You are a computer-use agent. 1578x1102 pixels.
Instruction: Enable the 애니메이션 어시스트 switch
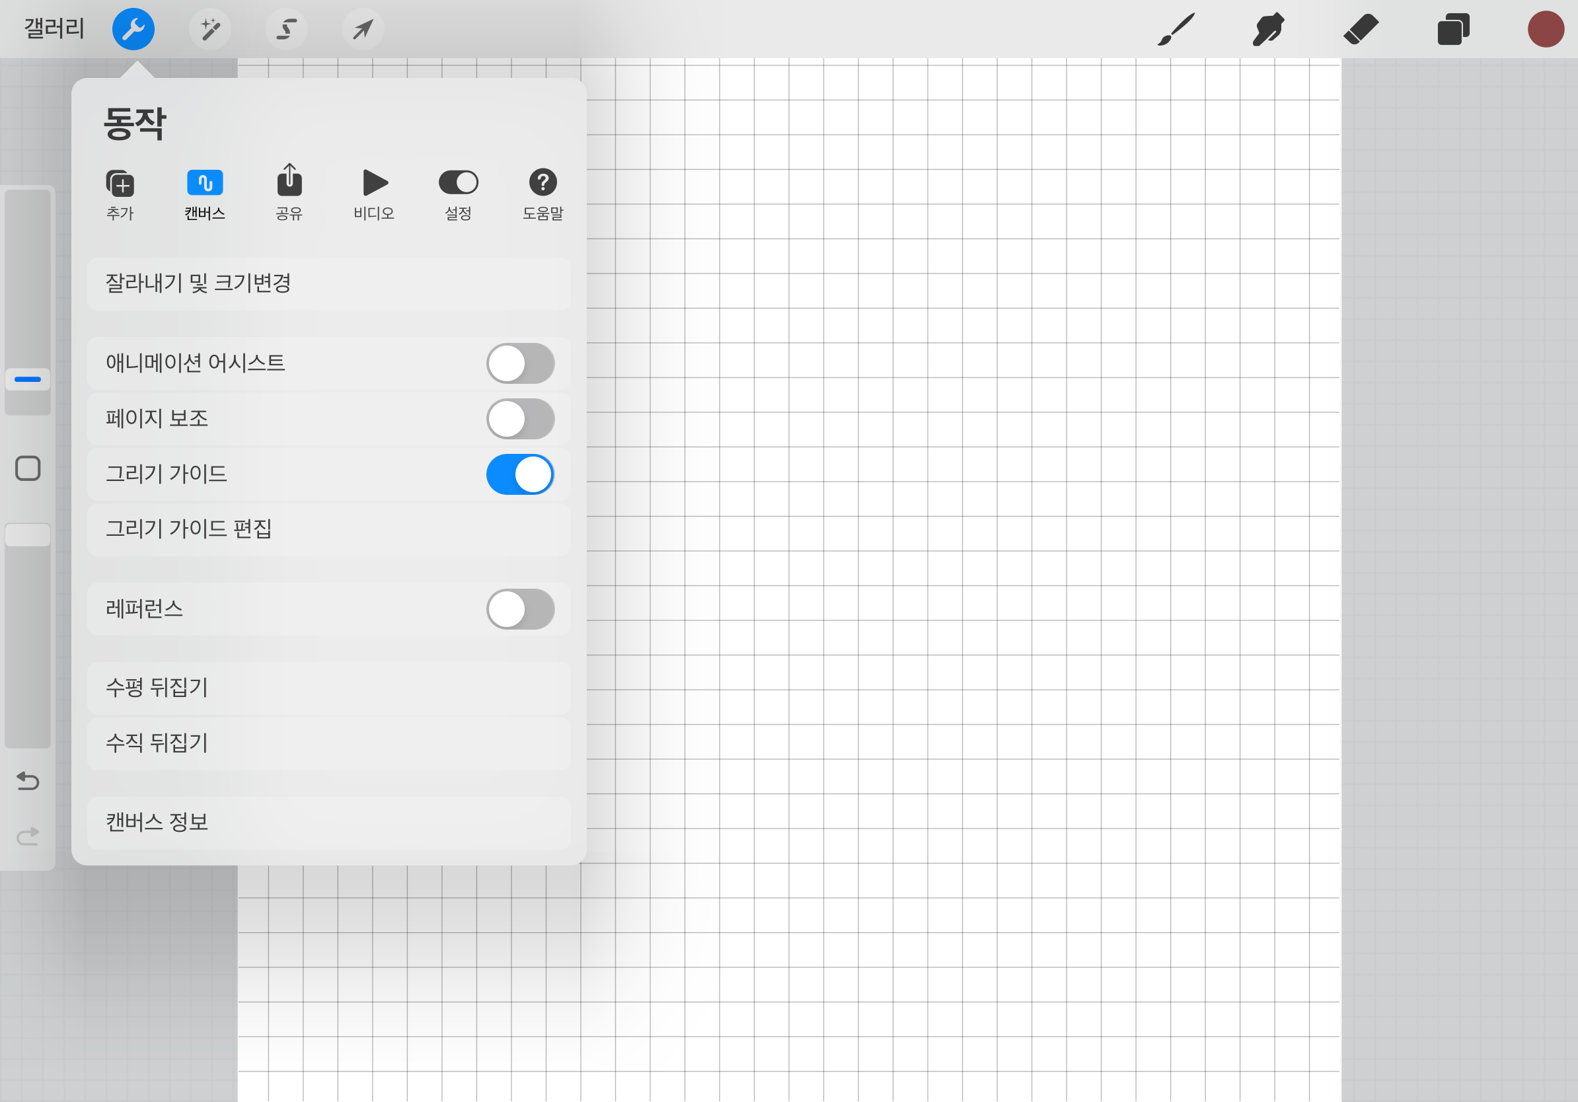(x=520, y=363)
